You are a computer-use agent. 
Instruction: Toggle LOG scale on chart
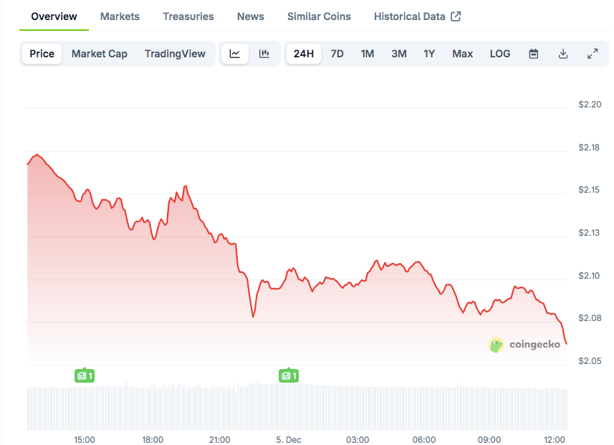500,54
